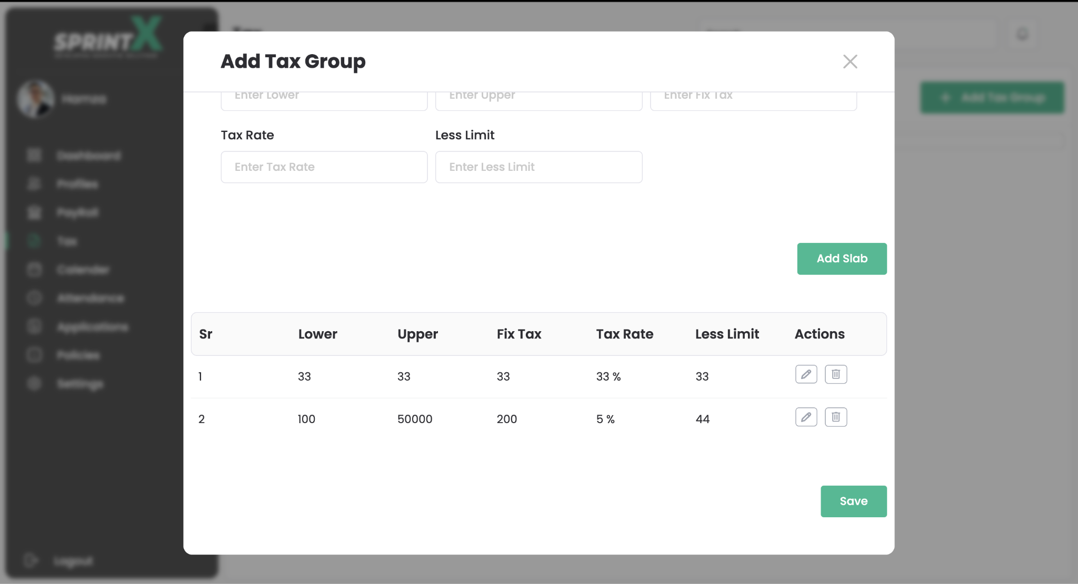Close the Add Tax Group dialog
The height and width of the screenshot is (584, 1078).
click(850, 62)
